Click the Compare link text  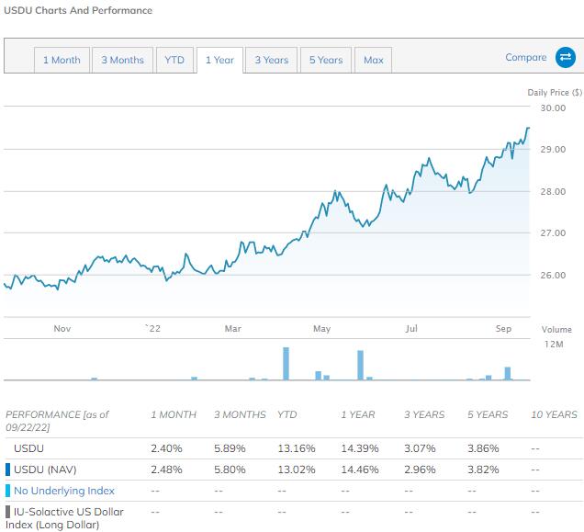point(525,58)
